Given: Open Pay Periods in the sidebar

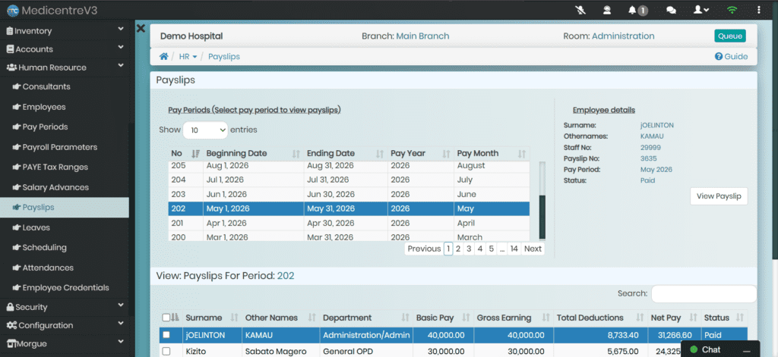Looking at the screenshot, I should pos(45,127).
